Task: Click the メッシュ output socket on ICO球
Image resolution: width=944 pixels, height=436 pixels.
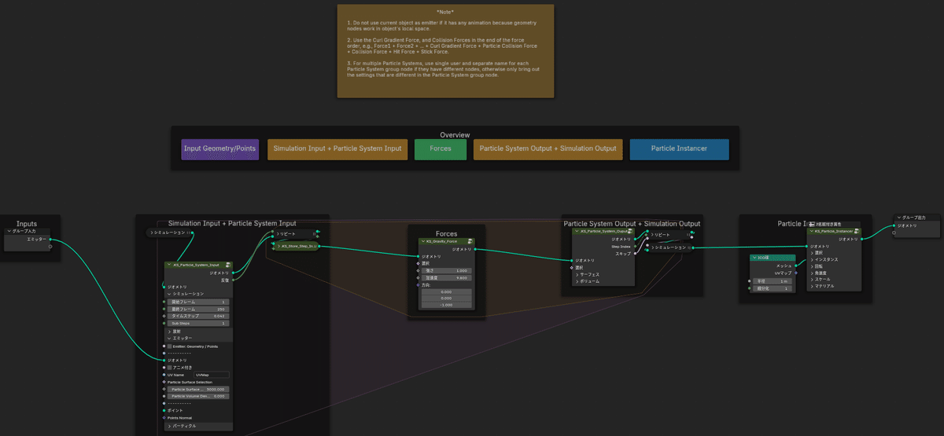Action: pyautogui.click(x=796, y=266)
